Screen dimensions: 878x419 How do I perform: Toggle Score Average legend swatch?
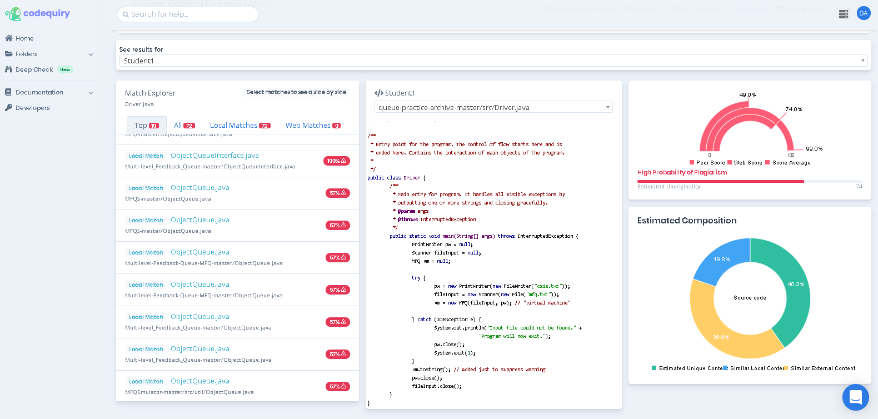767,162
